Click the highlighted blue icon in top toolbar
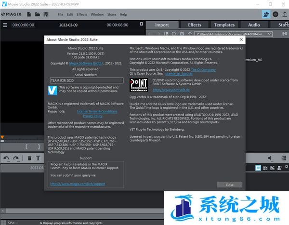 (x=266, y=14)
